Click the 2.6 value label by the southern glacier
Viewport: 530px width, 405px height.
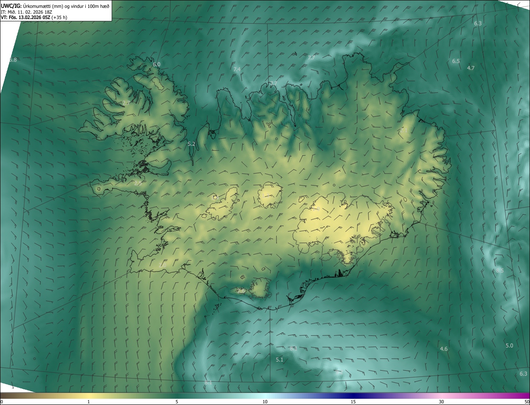click(241, 291)
